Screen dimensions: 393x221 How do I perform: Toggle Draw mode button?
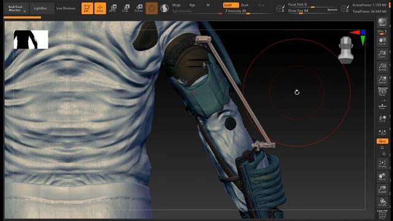coord(99,8)
